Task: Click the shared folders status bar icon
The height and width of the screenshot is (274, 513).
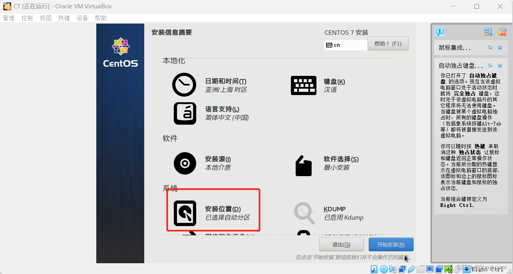Action: [421, 269]
